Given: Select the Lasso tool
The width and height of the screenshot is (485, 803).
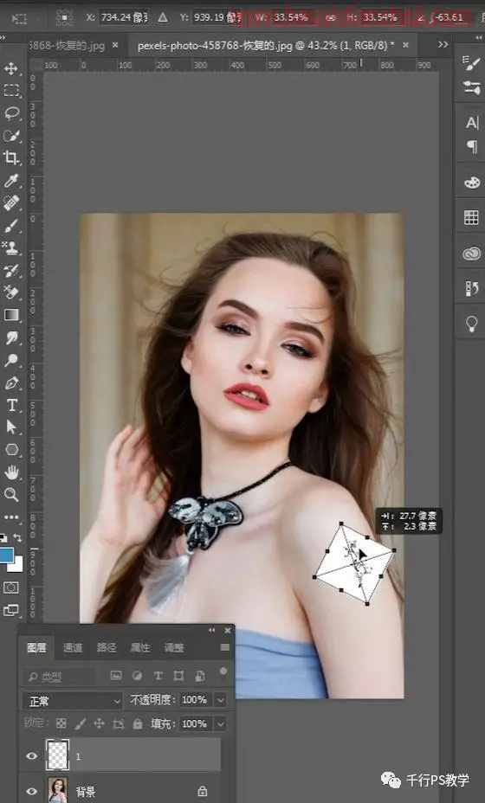Looking at the screenshot, I should coord(11,113).
